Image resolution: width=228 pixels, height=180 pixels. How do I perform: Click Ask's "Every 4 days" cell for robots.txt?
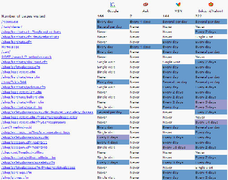pyautogui.click(x=145, y=22)
